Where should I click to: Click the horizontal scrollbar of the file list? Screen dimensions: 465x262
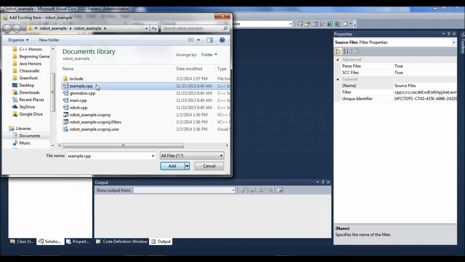(x=123, y=146)
